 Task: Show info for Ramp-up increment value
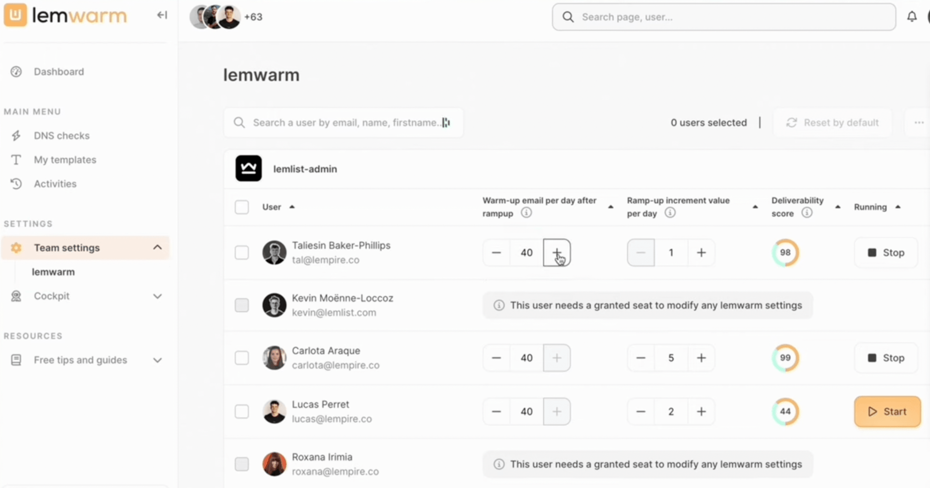point(670,212)
